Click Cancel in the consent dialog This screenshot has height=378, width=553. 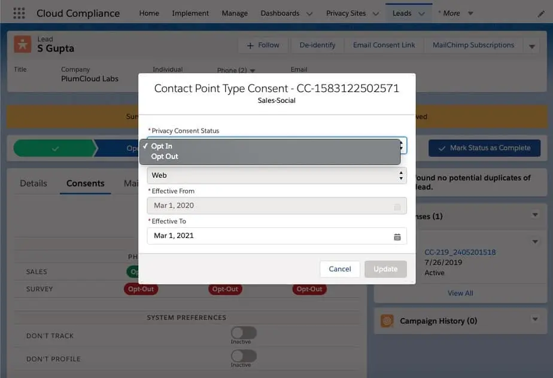click(339, 269)
